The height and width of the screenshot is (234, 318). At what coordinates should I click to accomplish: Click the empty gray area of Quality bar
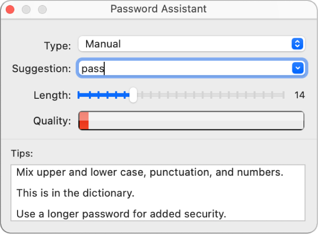[x=194, y=121]
